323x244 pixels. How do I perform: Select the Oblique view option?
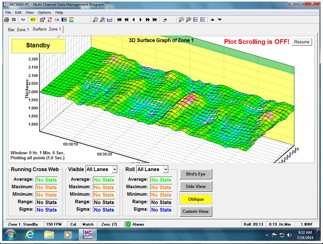point(196,199)
